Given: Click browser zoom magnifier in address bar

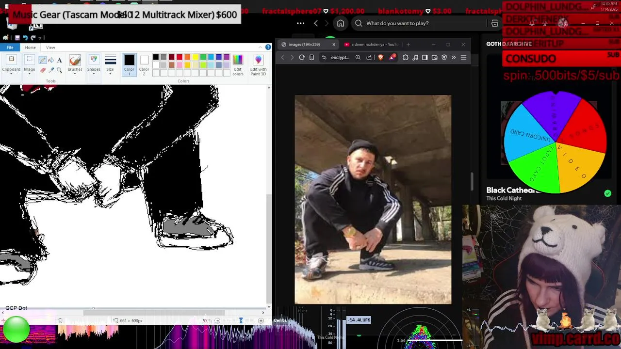Looking at the screenshot, I should (358, 57).
